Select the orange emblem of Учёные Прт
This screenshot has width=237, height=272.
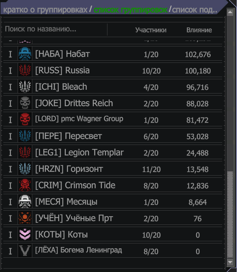click(25, 218)
